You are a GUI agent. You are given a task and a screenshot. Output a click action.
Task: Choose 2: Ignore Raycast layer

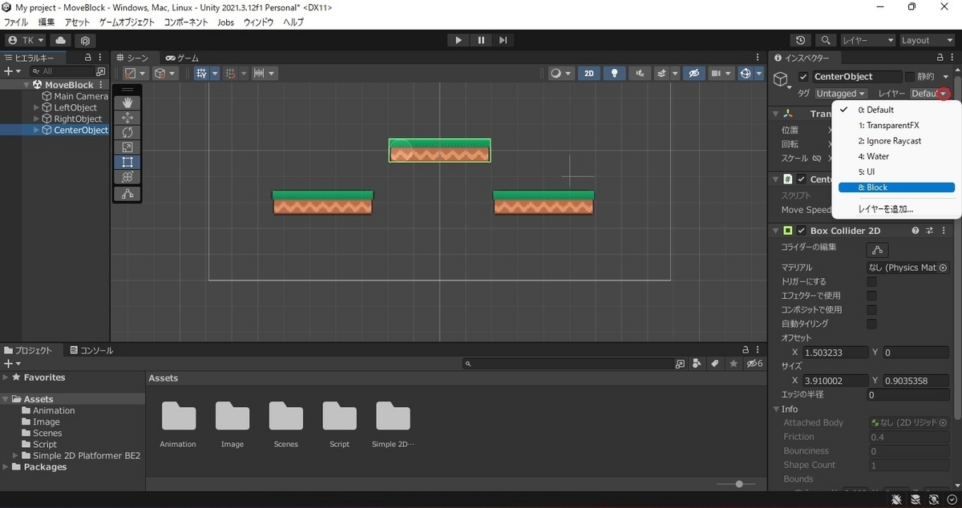pyautogui.click(x=896, y=141)
